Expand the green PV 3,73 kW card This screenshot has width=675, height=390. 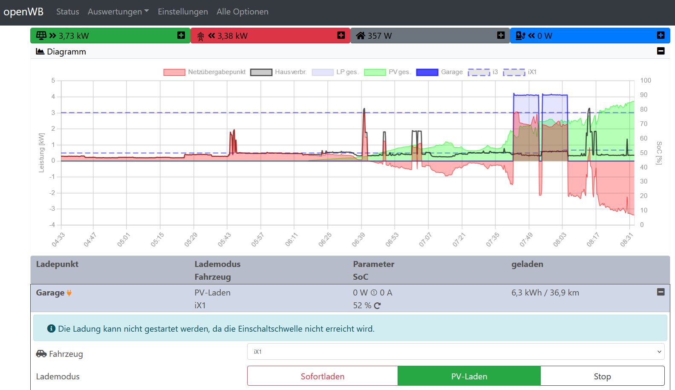(x=181, y=35)
